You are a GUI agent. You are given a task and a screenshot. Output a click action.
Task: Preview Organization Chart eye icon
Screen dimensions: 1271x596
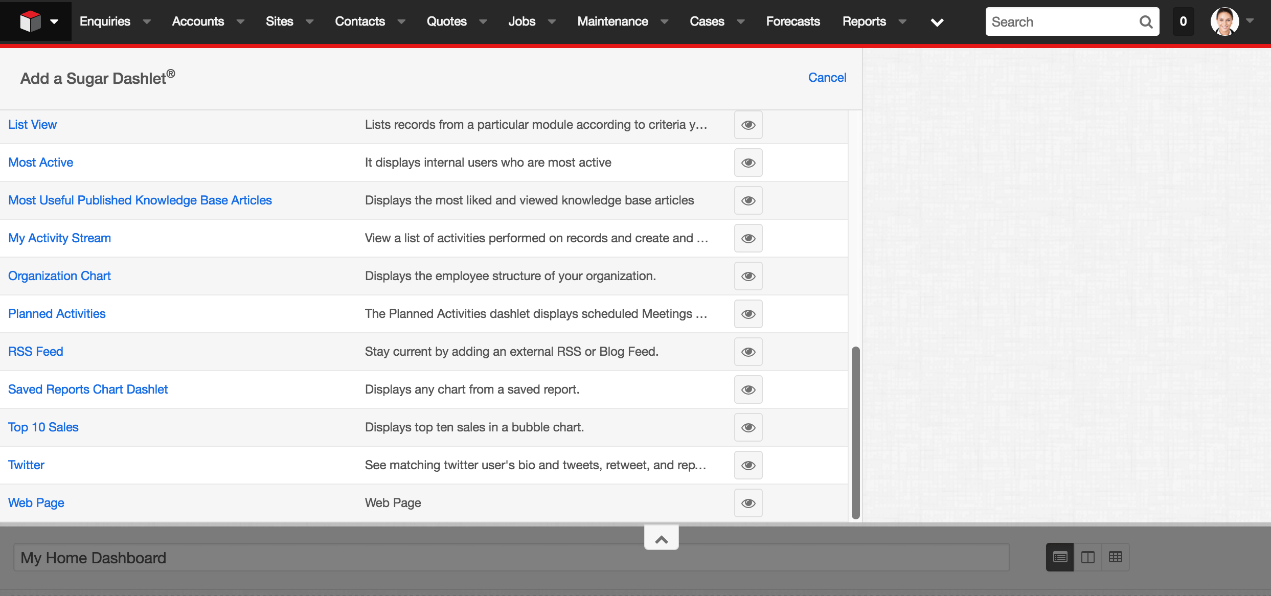pyautogui.click(x=748, y=276)
